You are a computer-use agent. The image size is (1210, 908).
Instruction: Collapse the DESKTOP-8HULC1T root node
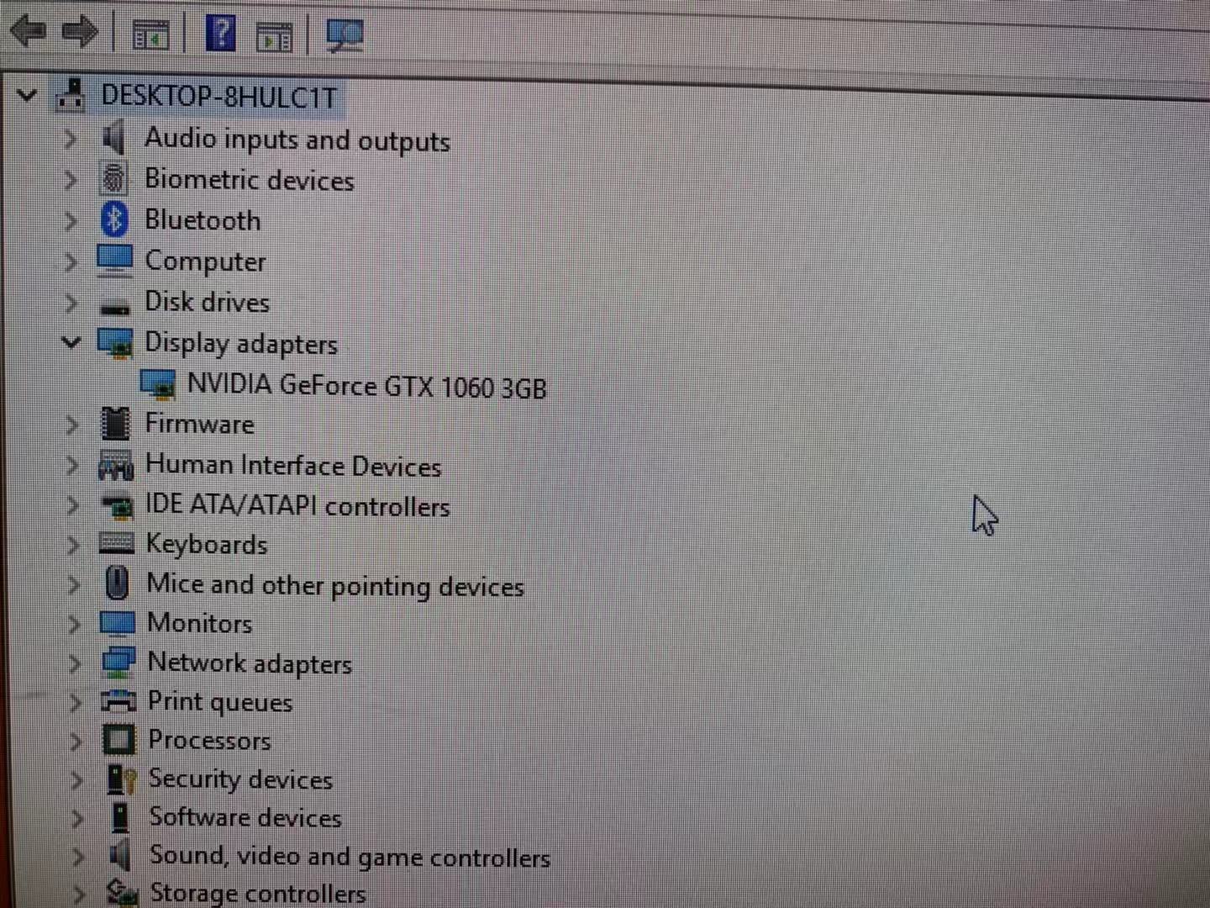click(x=27, y=95)
